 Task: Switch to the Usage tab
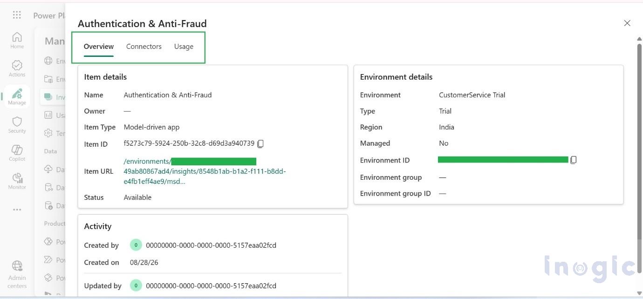(184, 47)
